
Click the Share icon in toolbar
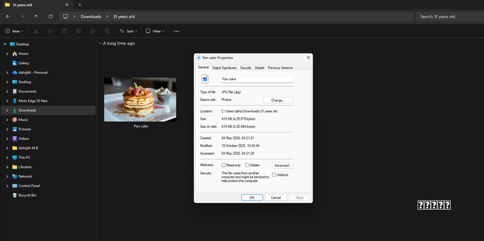click(x=93, y=31)
